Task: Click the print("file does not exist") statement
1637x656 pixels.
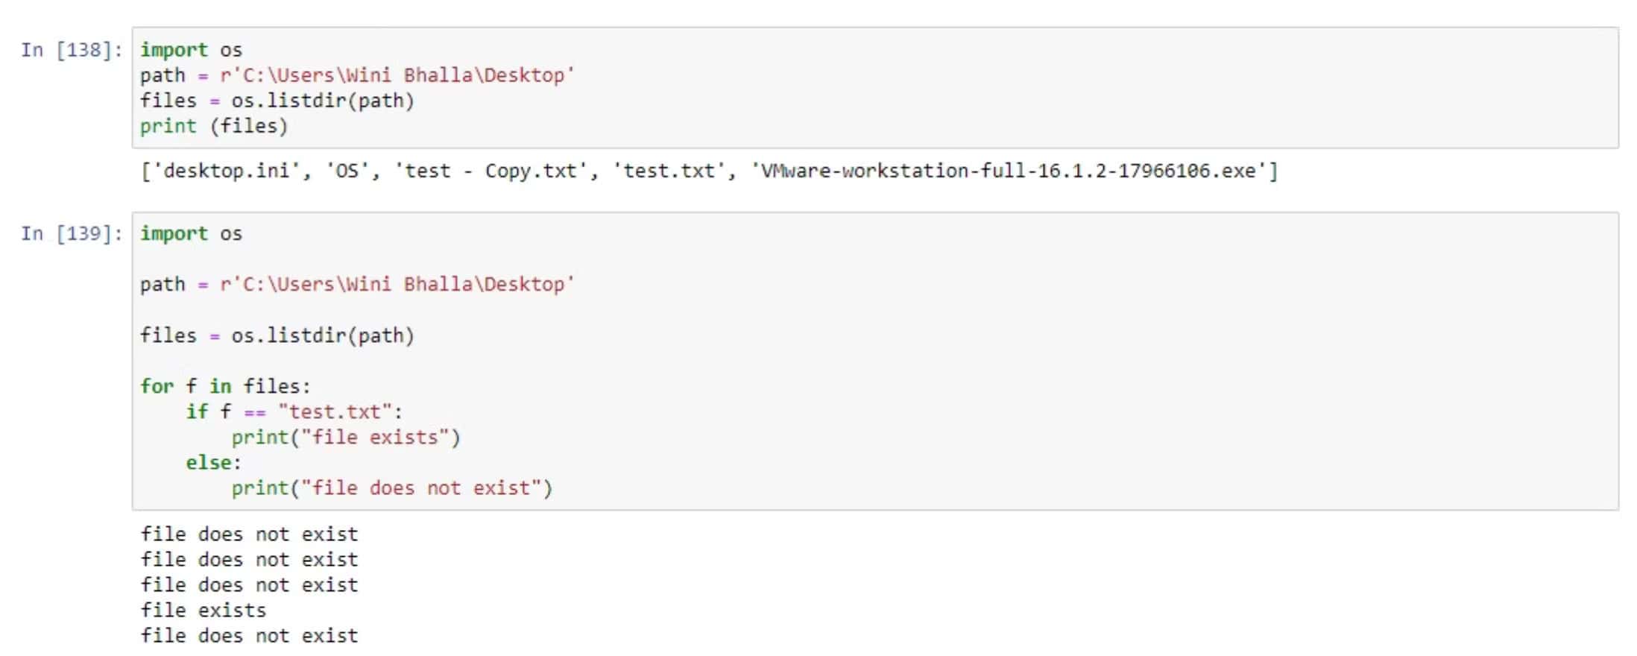Action: coord(391,488)
